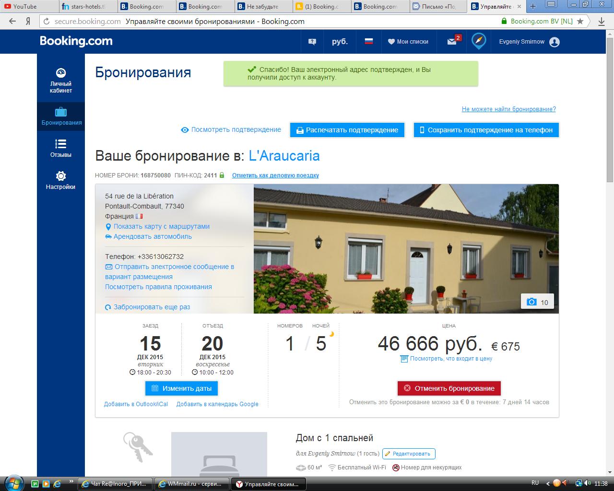This screenshot has width=614, height=491.
Task: Click Добавить в календарь Google link
Action: tap(217, 404)
